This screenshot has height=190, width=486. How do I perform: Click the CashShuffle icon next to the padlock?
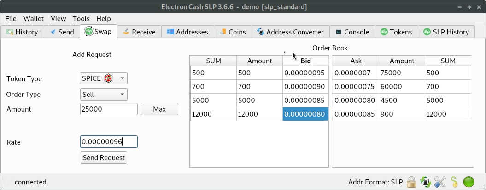coord(426,182)
